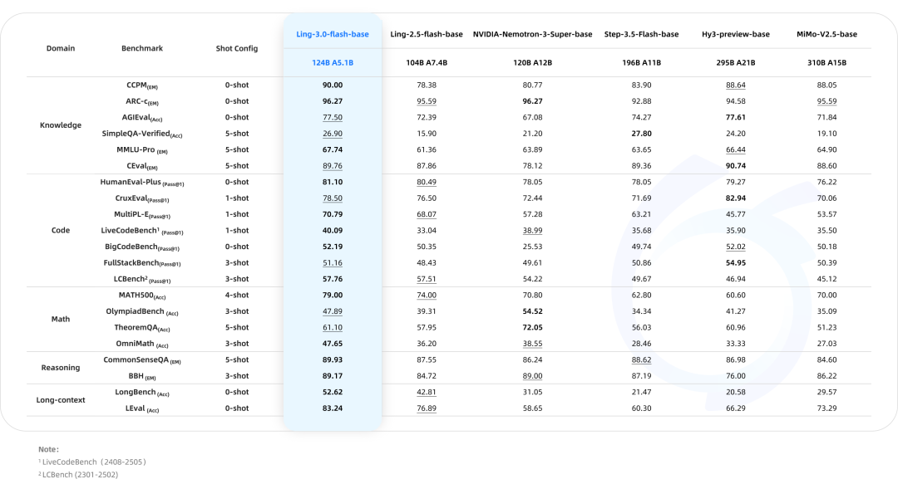This screenshot has width=898, height=489.
Task: Click the CEval benchmark name
Action: coord(142,166)
